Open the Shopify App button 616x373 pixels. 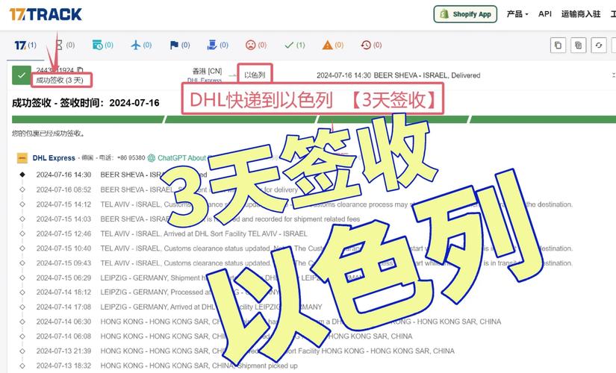465,14
